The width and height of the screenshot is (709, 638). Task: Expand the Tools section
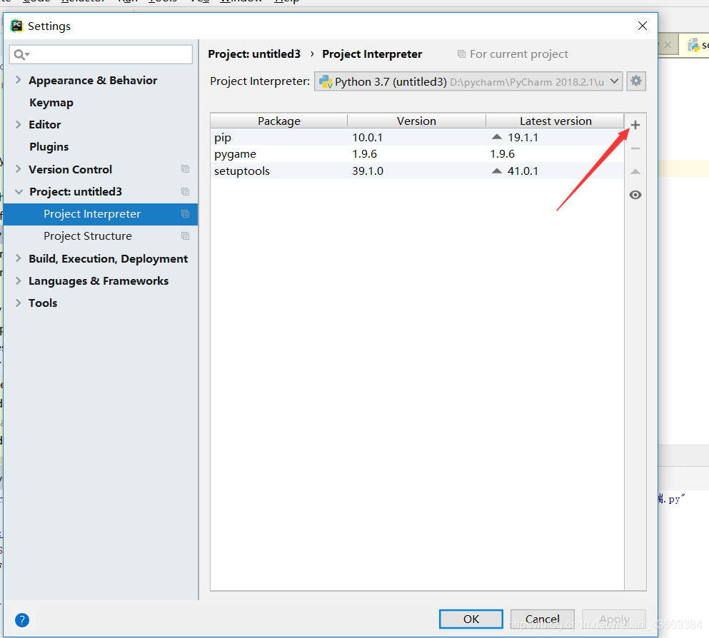18,303
